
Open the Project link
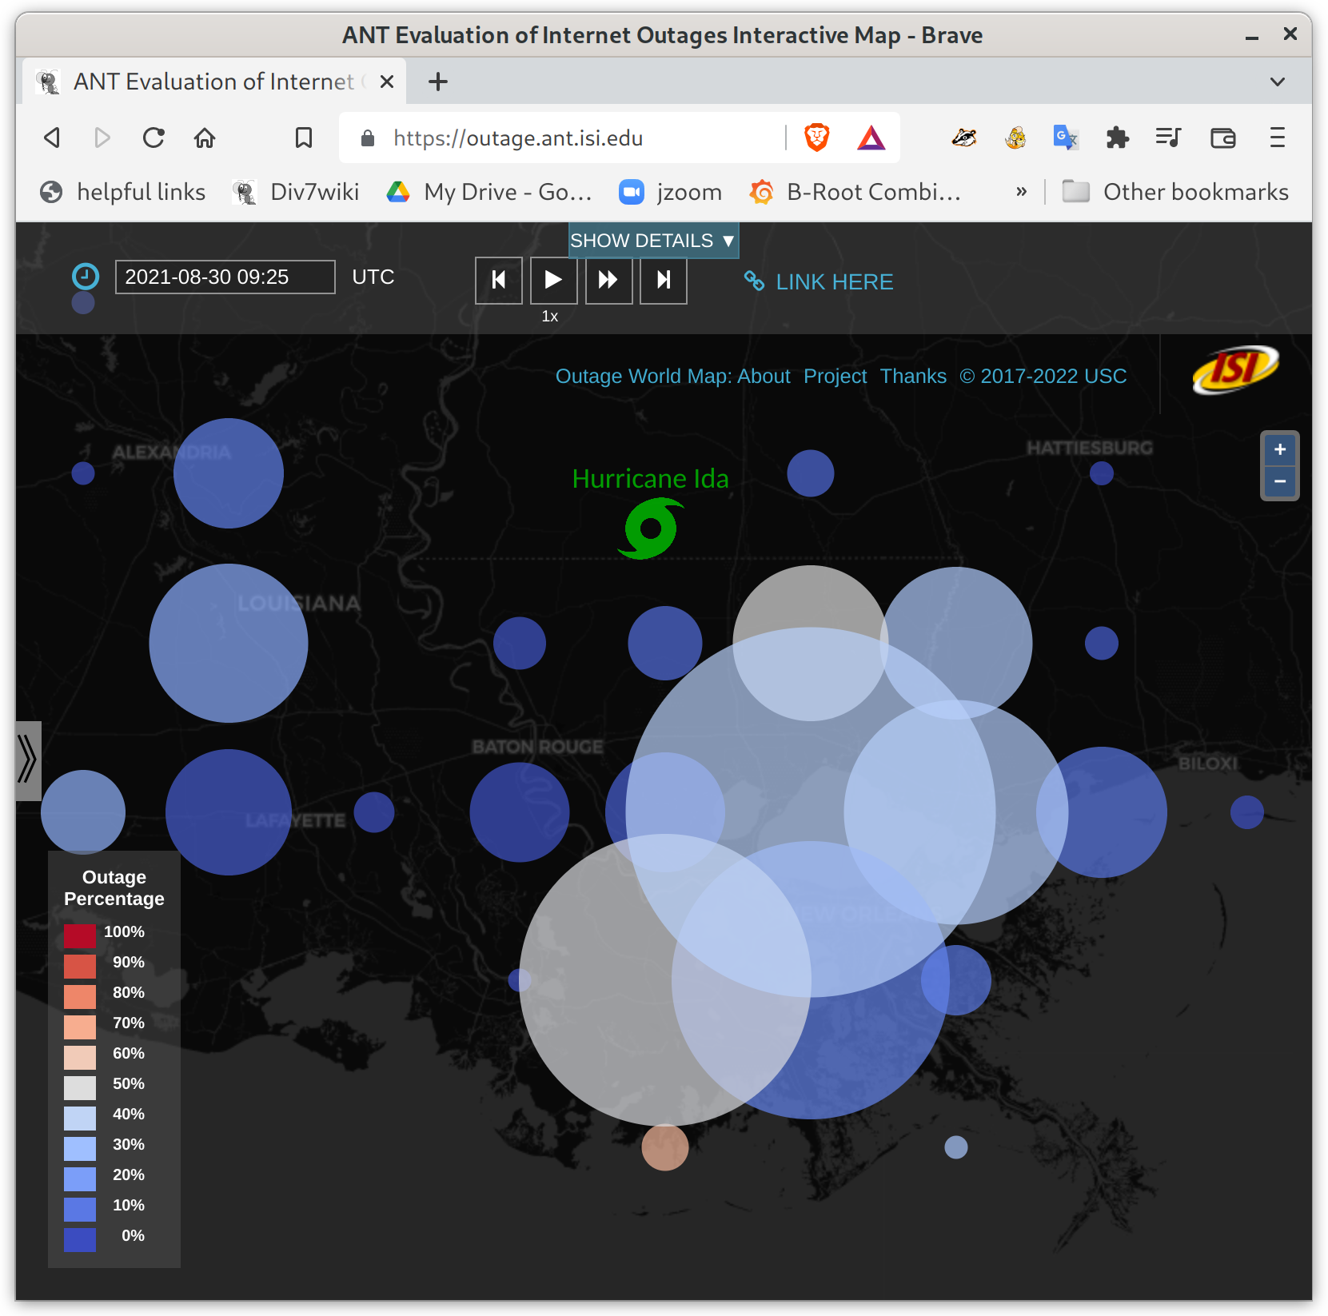coord(835,376)
